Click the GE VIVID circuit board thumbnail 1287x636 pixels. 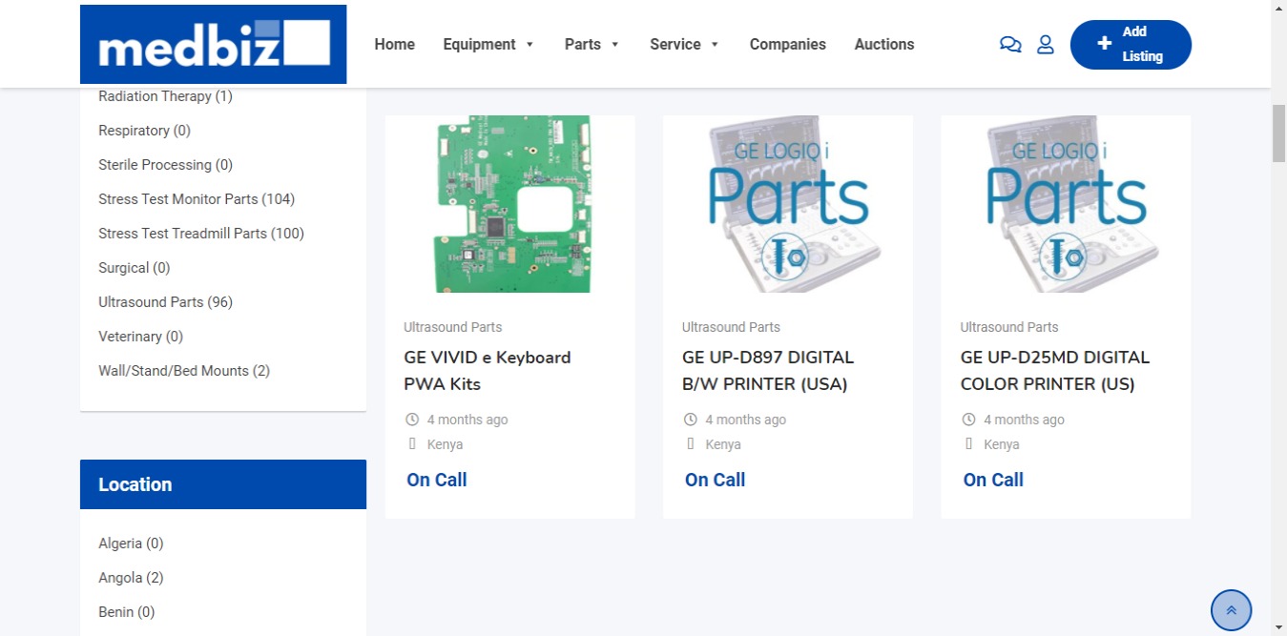[509, 204]
